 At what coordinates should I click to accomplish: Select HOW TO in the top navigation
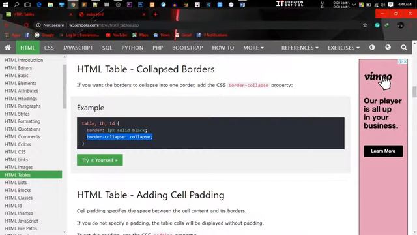(223, 48)
